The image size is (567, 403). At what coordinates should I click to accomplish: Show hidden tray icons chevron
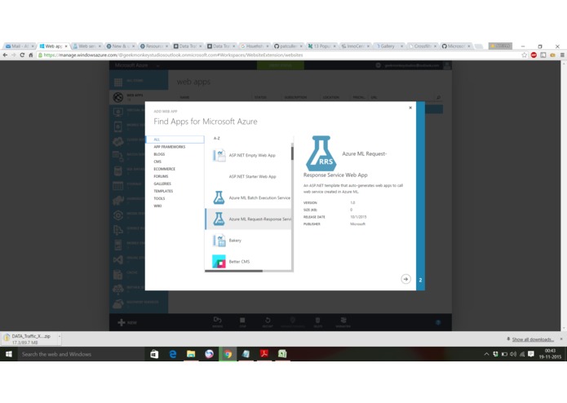click(x=486, y=354)
